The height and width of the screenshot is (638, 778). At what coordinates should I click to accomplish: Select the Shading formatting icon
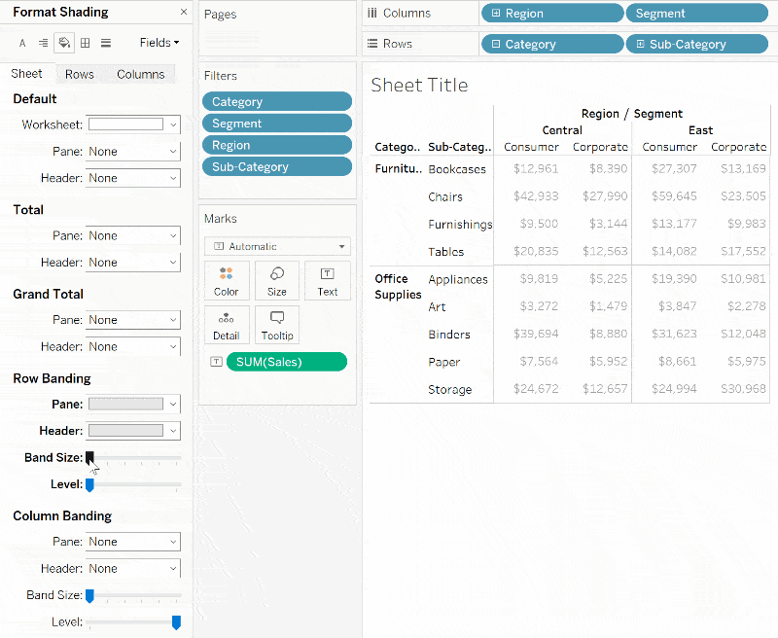point(63,42)
